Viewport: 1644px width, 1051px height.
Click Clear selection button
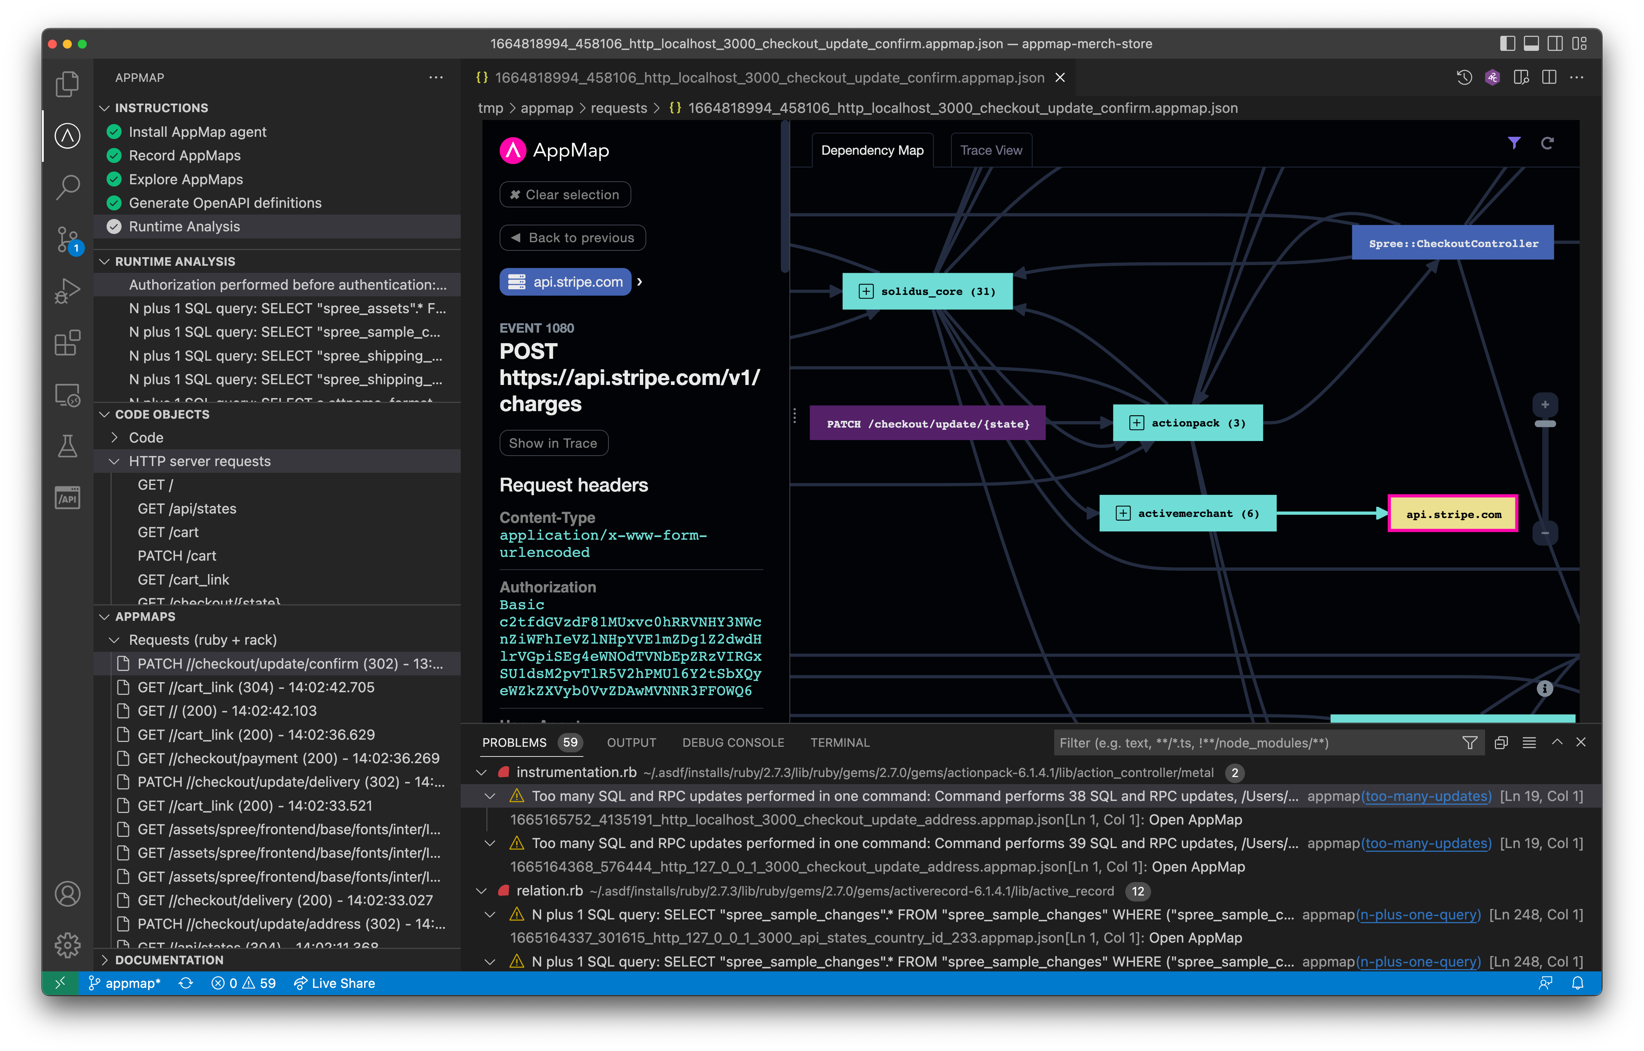(565, 194)
